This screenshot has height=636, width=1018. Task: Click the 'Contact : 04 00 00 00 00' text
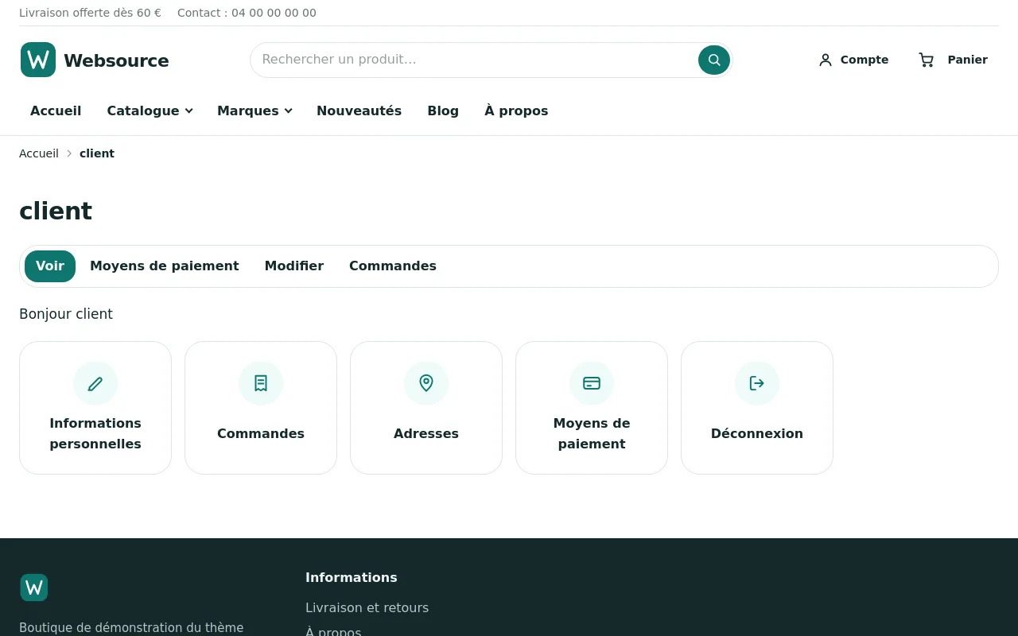(x=247, y=13)
